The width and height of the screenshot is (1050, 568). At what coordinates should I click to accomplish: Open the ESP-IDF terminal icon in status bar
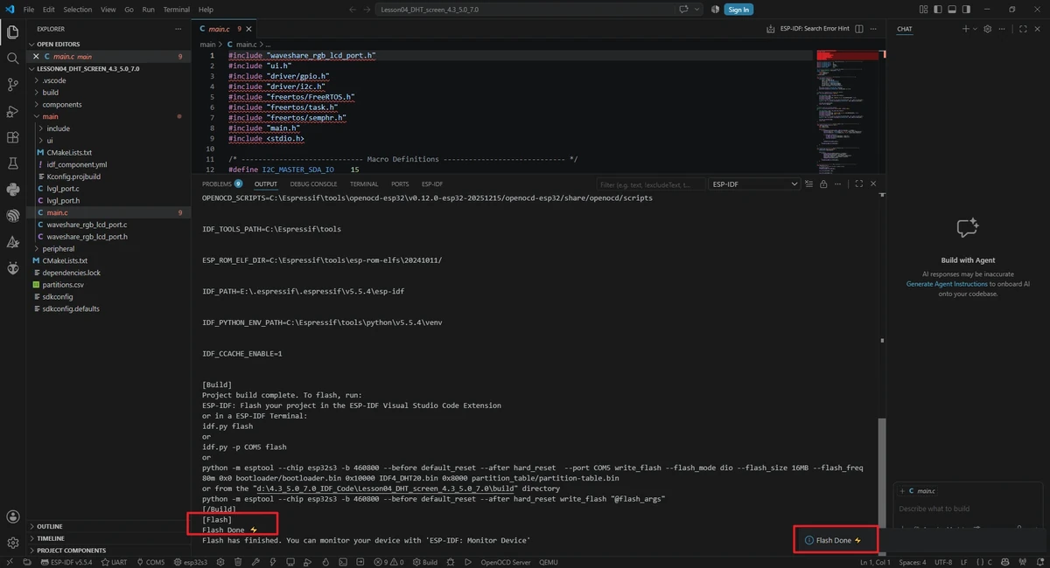click(x=345, y=562)
